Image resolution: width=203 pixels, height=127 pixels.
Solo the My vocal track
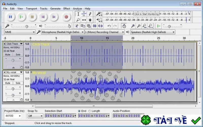18,83
